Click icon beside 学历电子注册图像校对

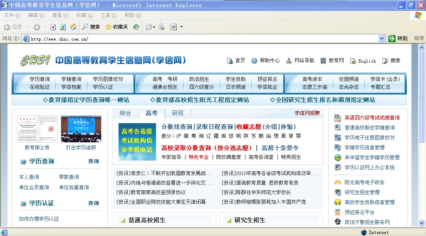338,138
